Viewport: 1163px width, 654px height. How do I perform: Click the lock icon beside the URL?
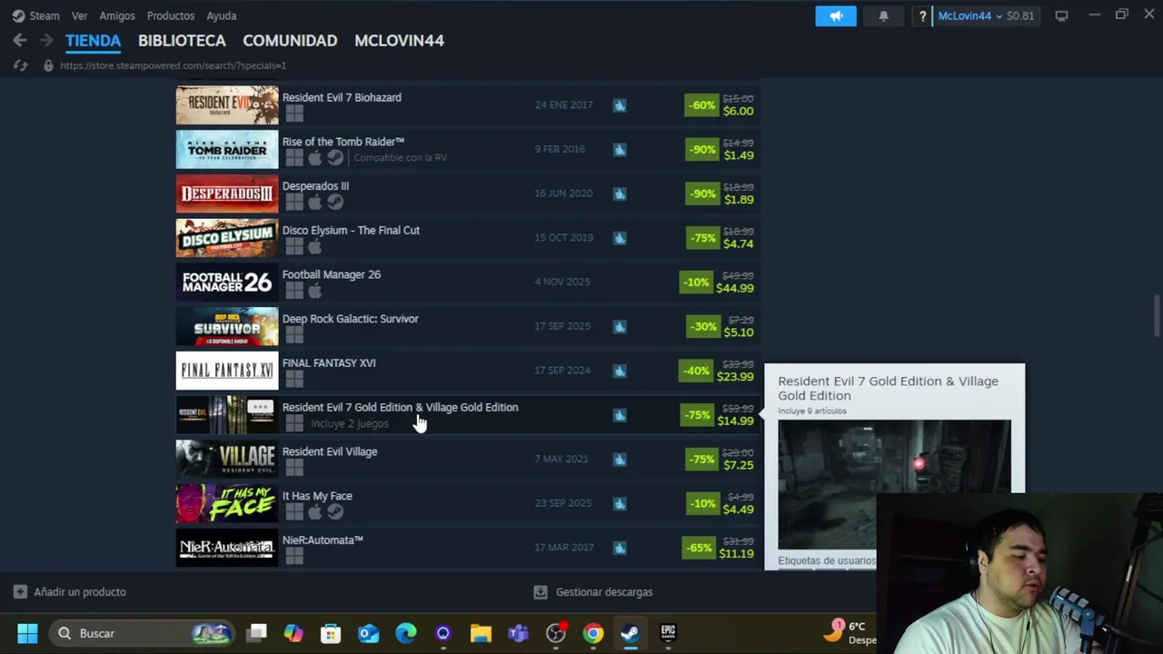48,65
